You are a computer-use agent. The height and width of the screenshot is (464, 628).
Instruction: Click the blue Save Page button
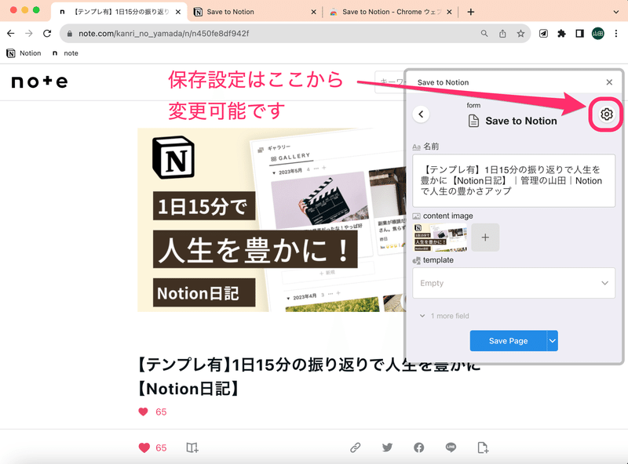coord(508,341)
